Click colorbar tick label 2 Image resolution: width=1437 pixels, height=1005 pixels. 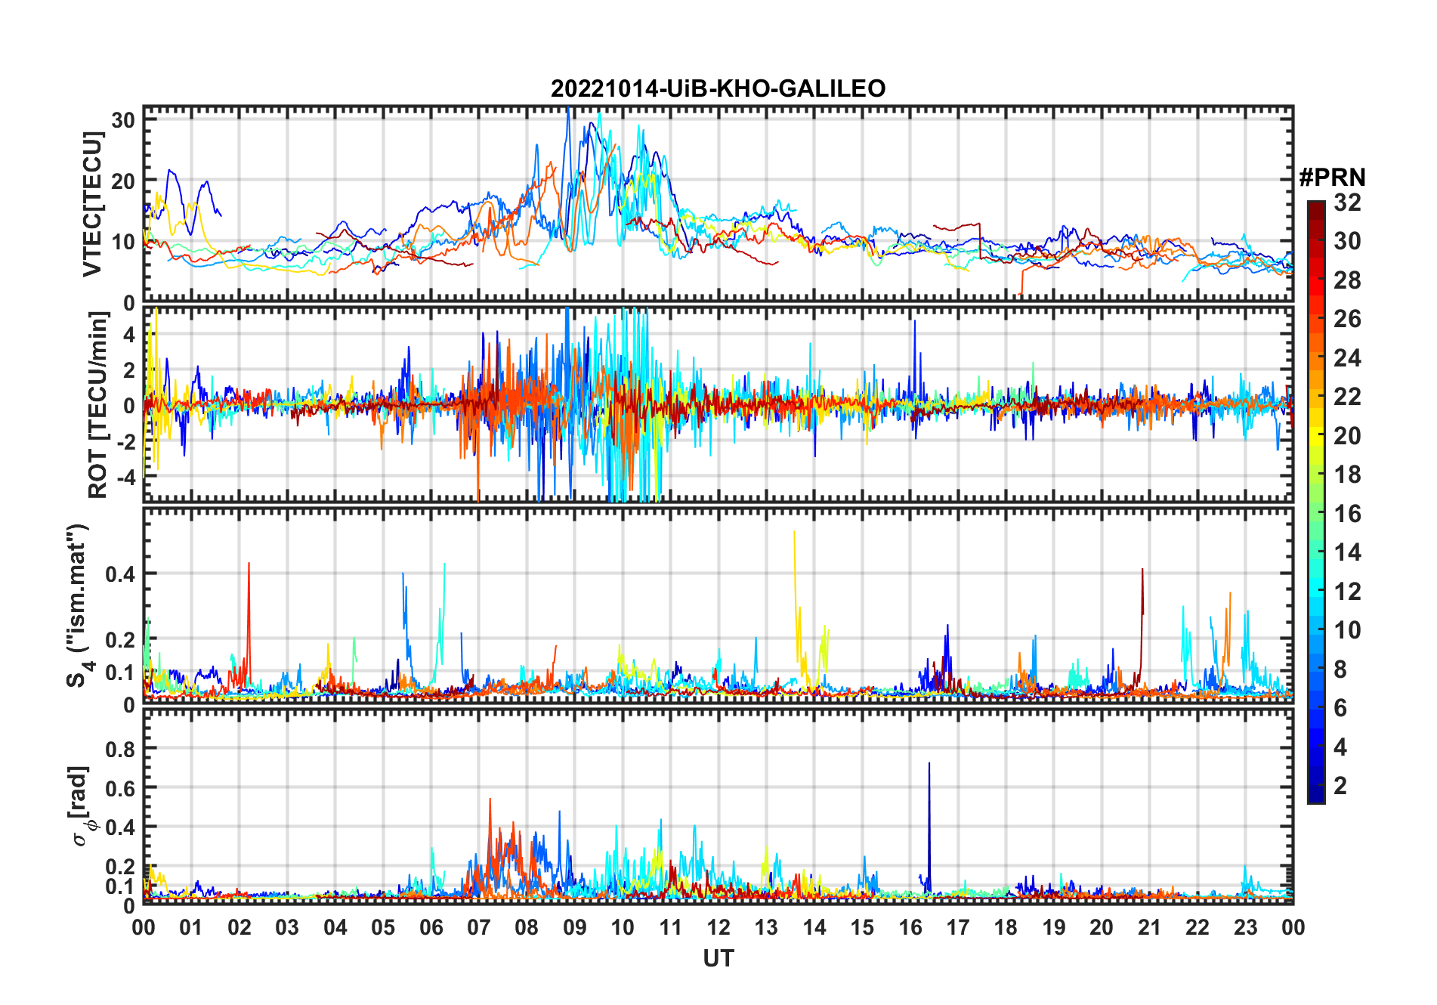coord(1340,786)
